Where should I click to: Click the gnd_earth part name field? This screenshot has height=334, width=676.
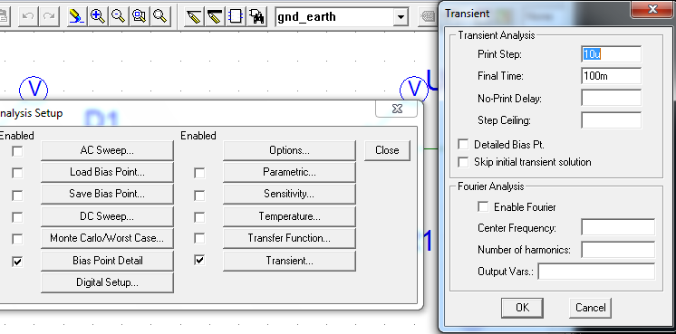click(x=334, y=17)
